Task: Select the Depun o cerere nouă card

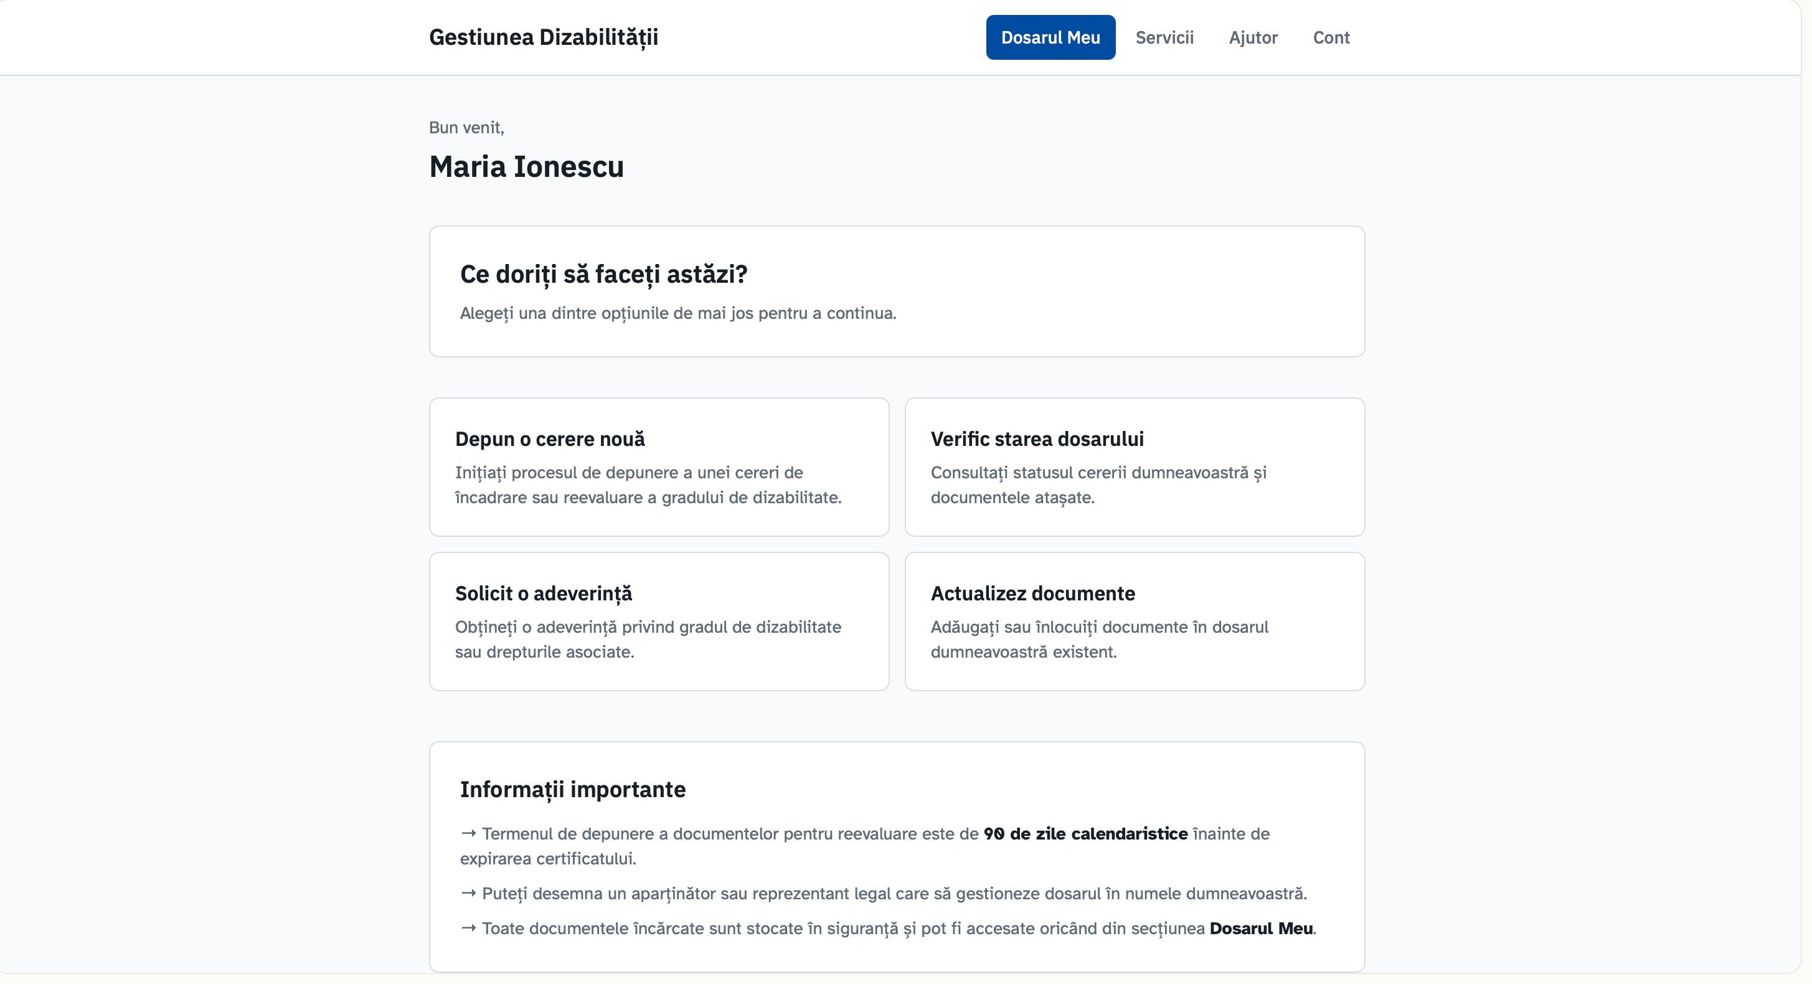Action: pyautogui.click(x=658, y=485)
